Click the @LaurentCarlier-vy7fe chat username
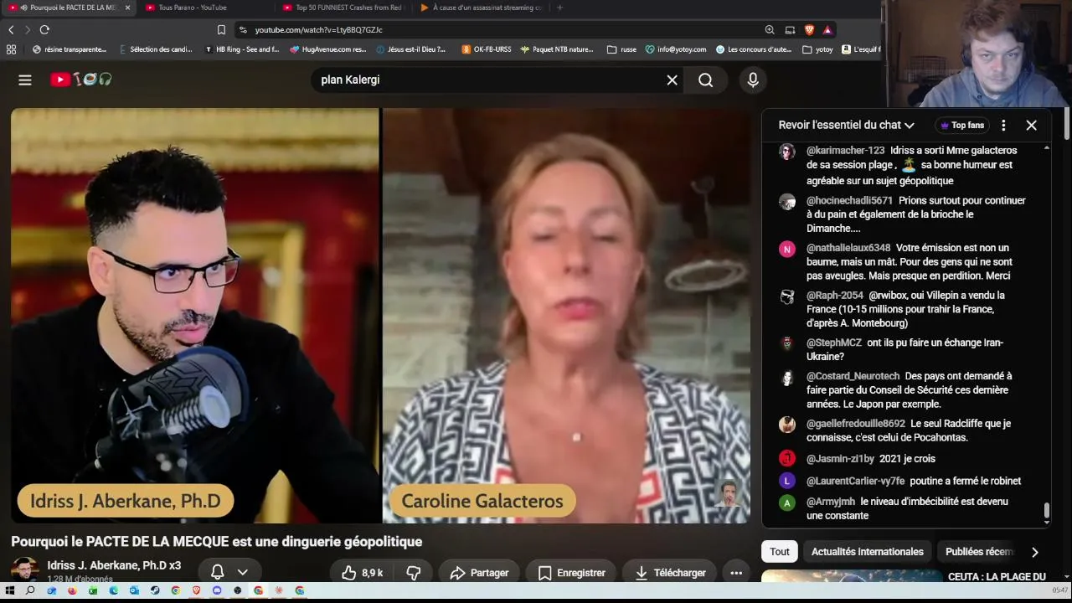The width and height of the screenshot is (1072, 603). (x=855, y=482)
